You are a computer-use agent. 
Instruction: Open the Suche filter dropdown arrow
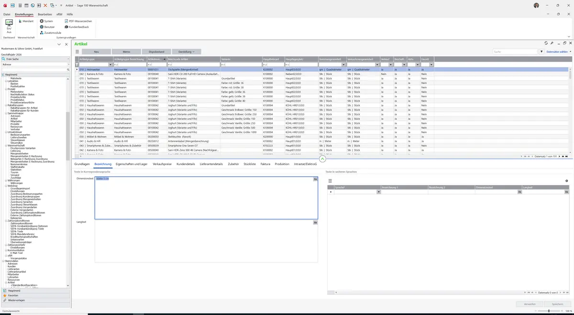coord(541,52)
